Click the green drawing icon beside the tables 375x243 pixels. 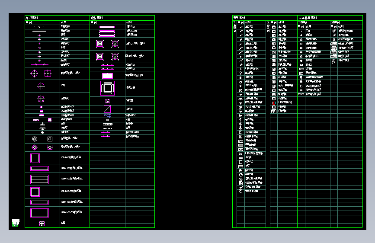16,223
